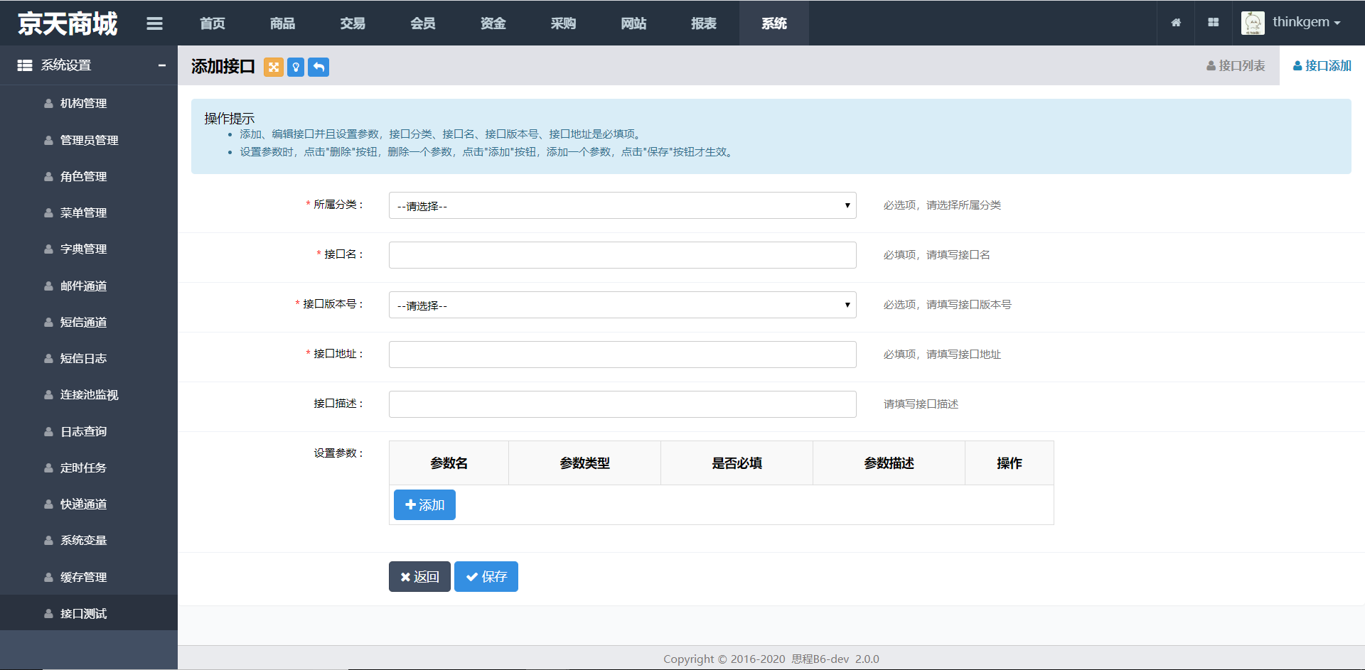
Task: Click the blue lightbulb hint icon
Action: (296, 67)
